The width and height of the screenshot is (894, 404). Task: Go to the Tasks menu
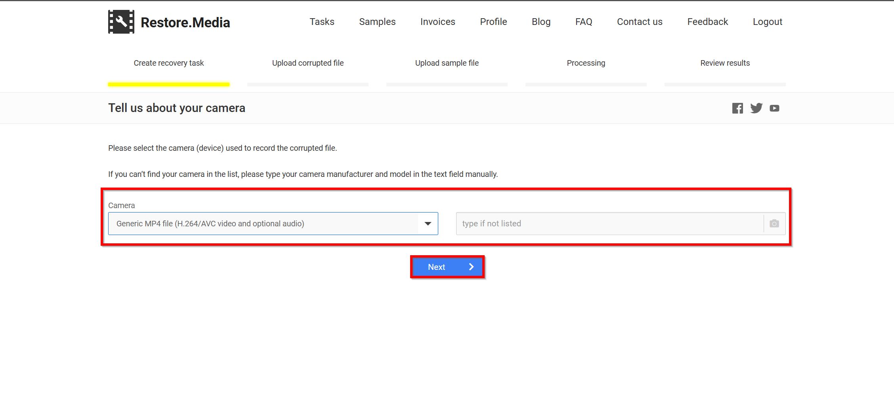tap(322, 22)
